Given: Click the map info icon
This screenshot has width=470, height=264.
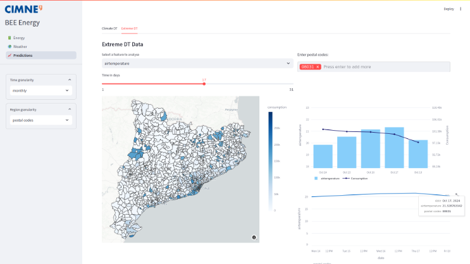Looking at the screenshot, I should click(254, 237).
